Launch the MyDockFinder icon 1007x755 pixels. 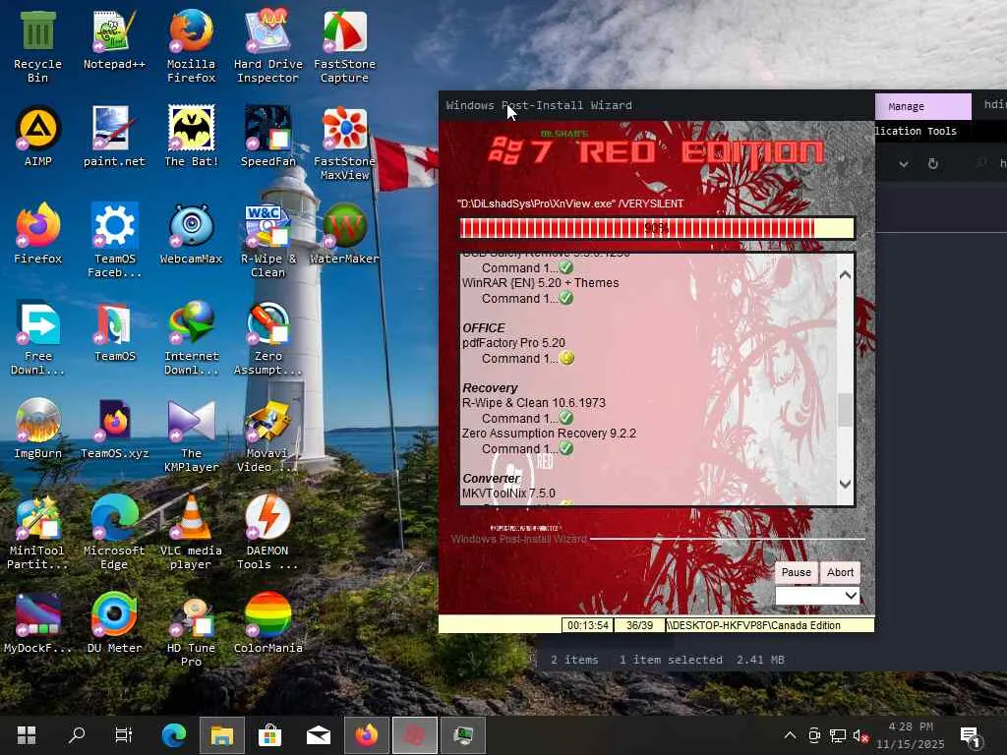37,623
